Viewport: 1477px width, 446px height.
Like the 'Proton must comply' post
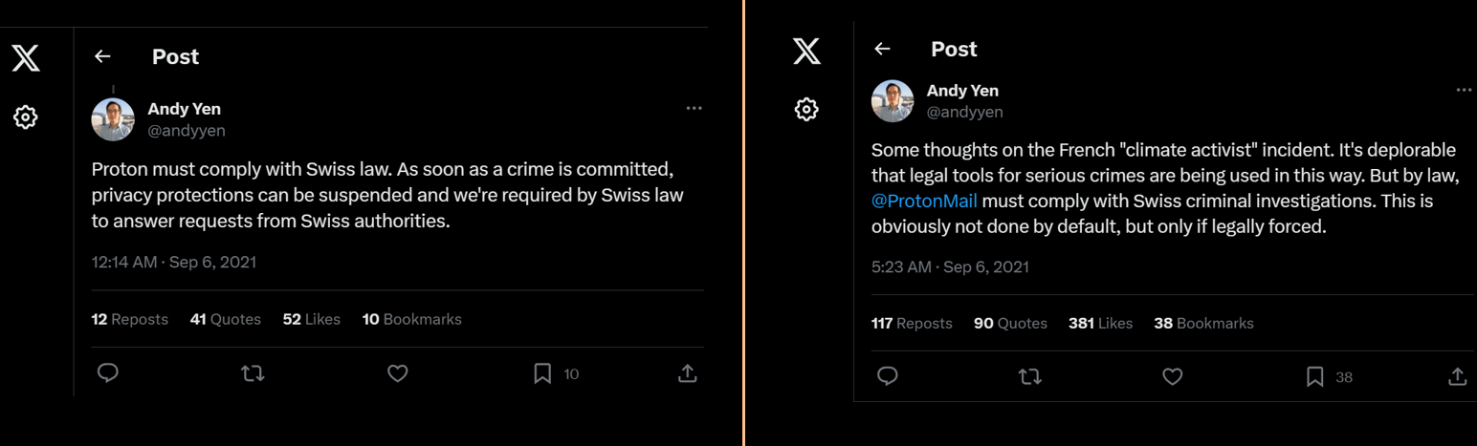pos(398,373)
